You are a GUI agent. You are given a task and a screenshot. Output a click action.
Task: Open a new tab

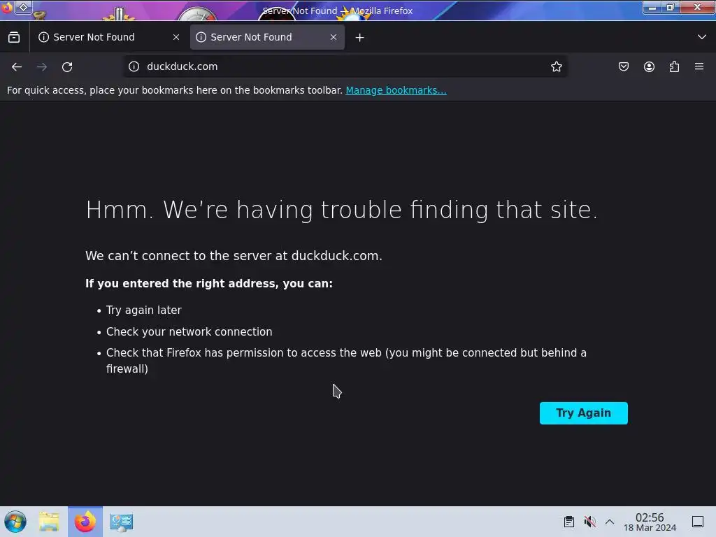[x=360, y=38]
